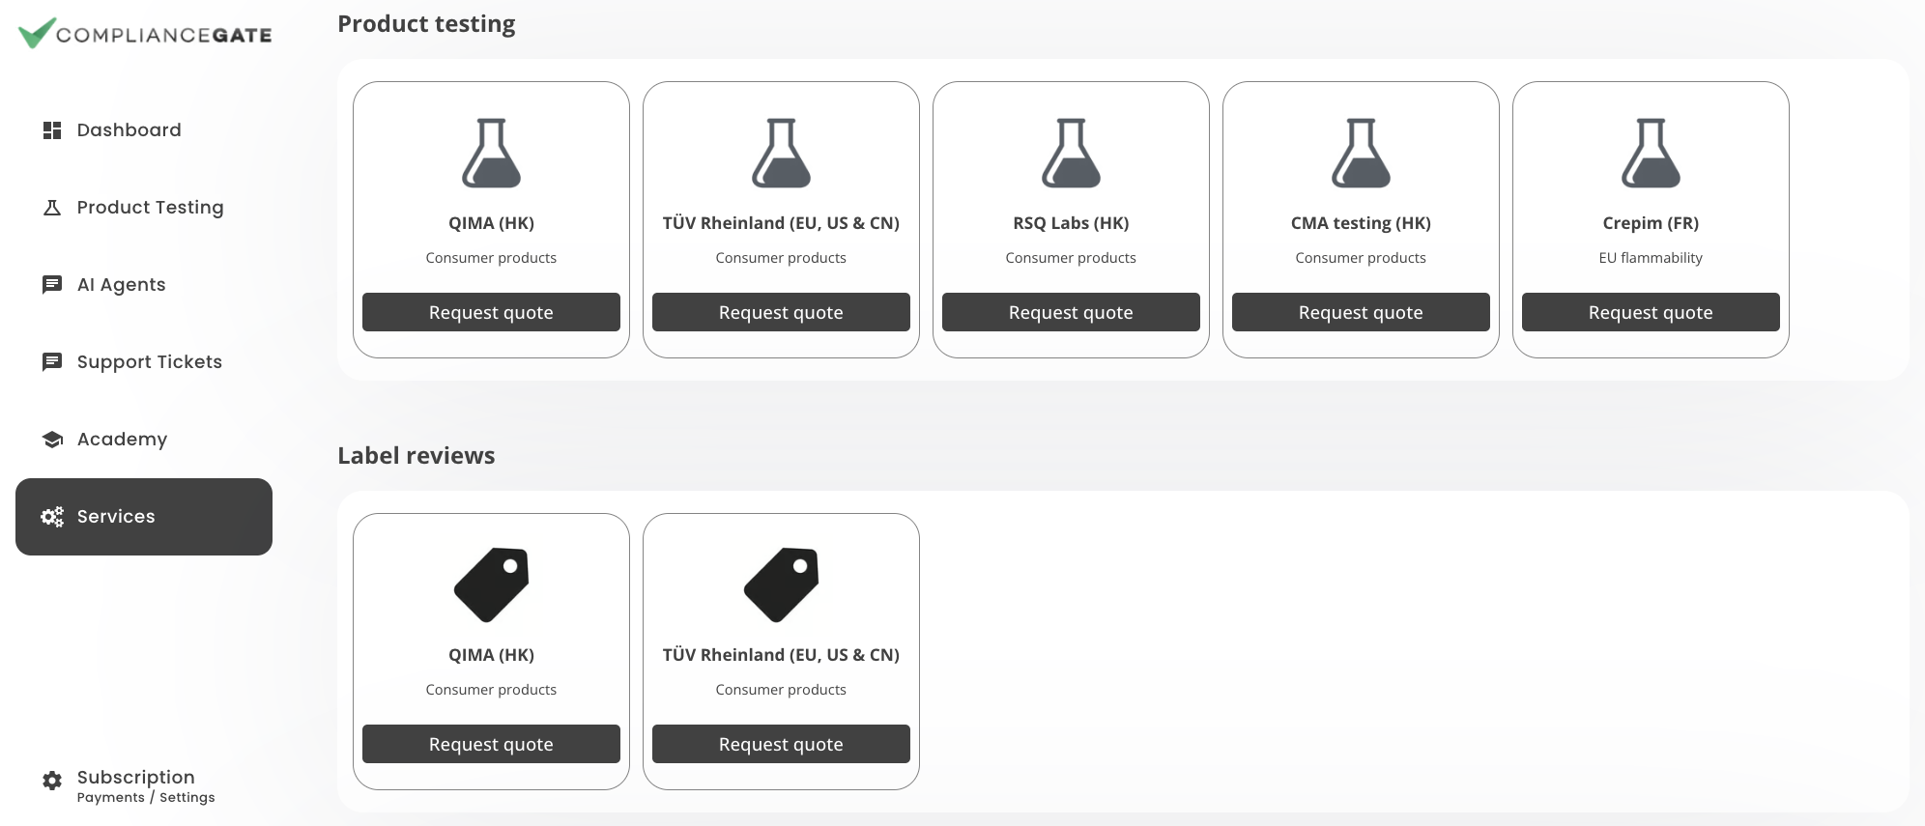Click the Crepim (FR) flask icon
Screen dimensions: 1925x826
(1651, 153)
